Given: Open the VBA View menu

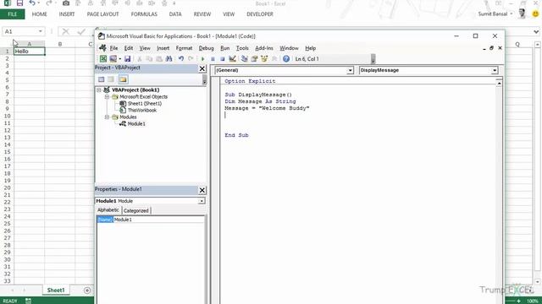Looking at the screenshot, I should [x=145, y=48].
